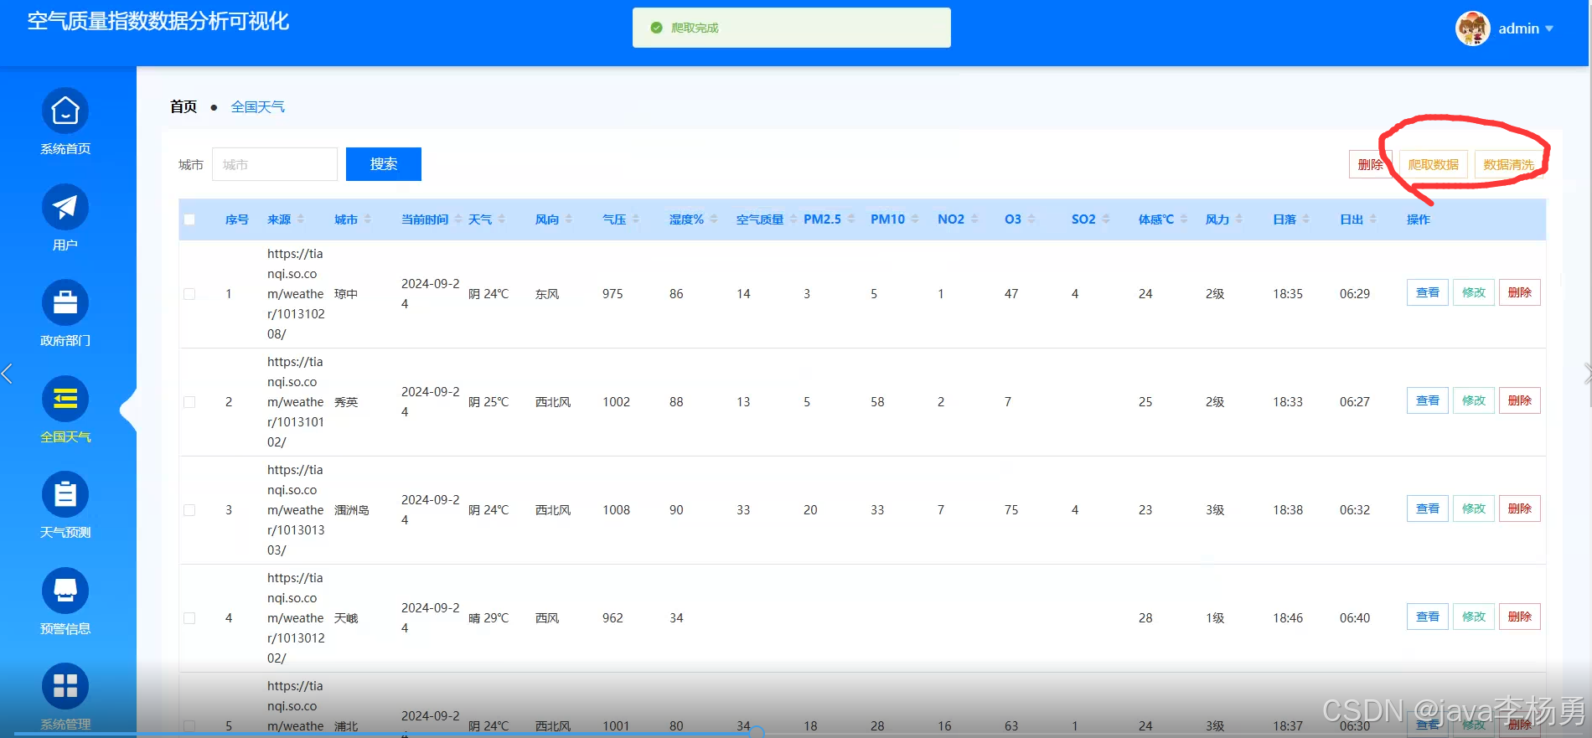Click the 数据清洗 button
Viewport: 1592px width, 738px height.
pos(1508,164)
